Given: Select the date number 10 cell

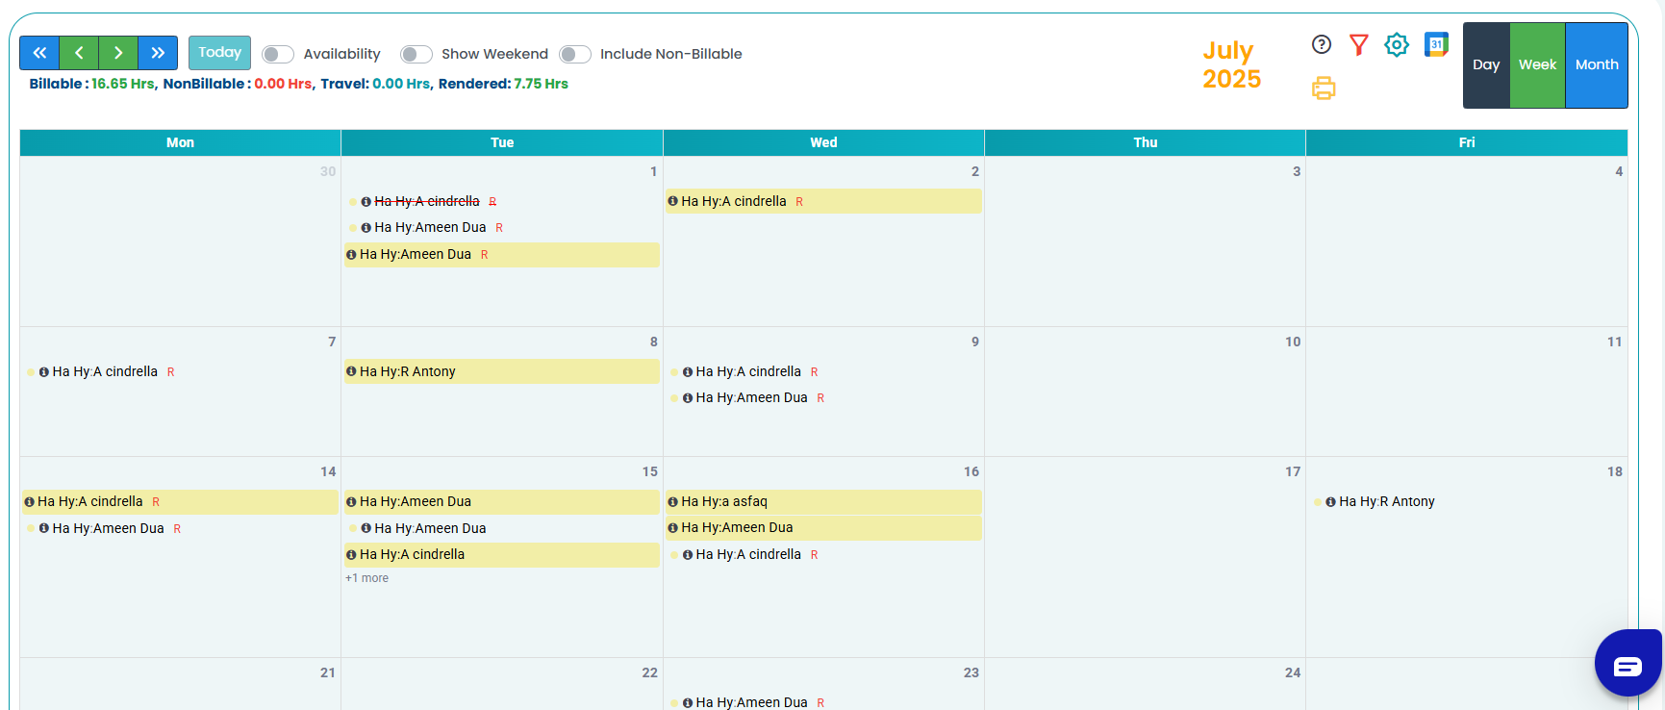Looking at the screenshot, I should pyautogui.click(x=1293, y=342).
